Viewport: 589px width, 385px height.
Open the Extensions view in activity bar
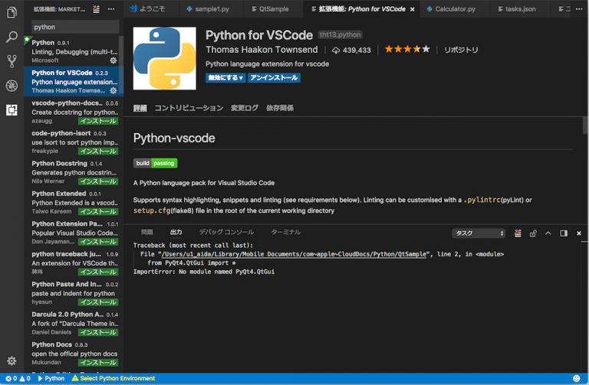coord(12,110)
